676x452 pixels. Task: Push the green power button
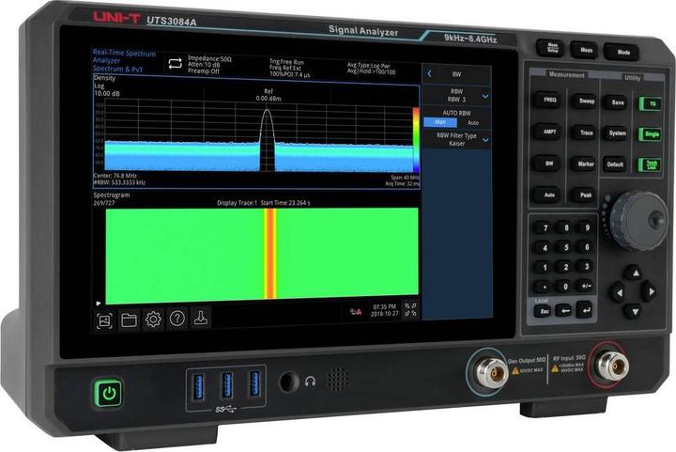click(x=109, y=393)
